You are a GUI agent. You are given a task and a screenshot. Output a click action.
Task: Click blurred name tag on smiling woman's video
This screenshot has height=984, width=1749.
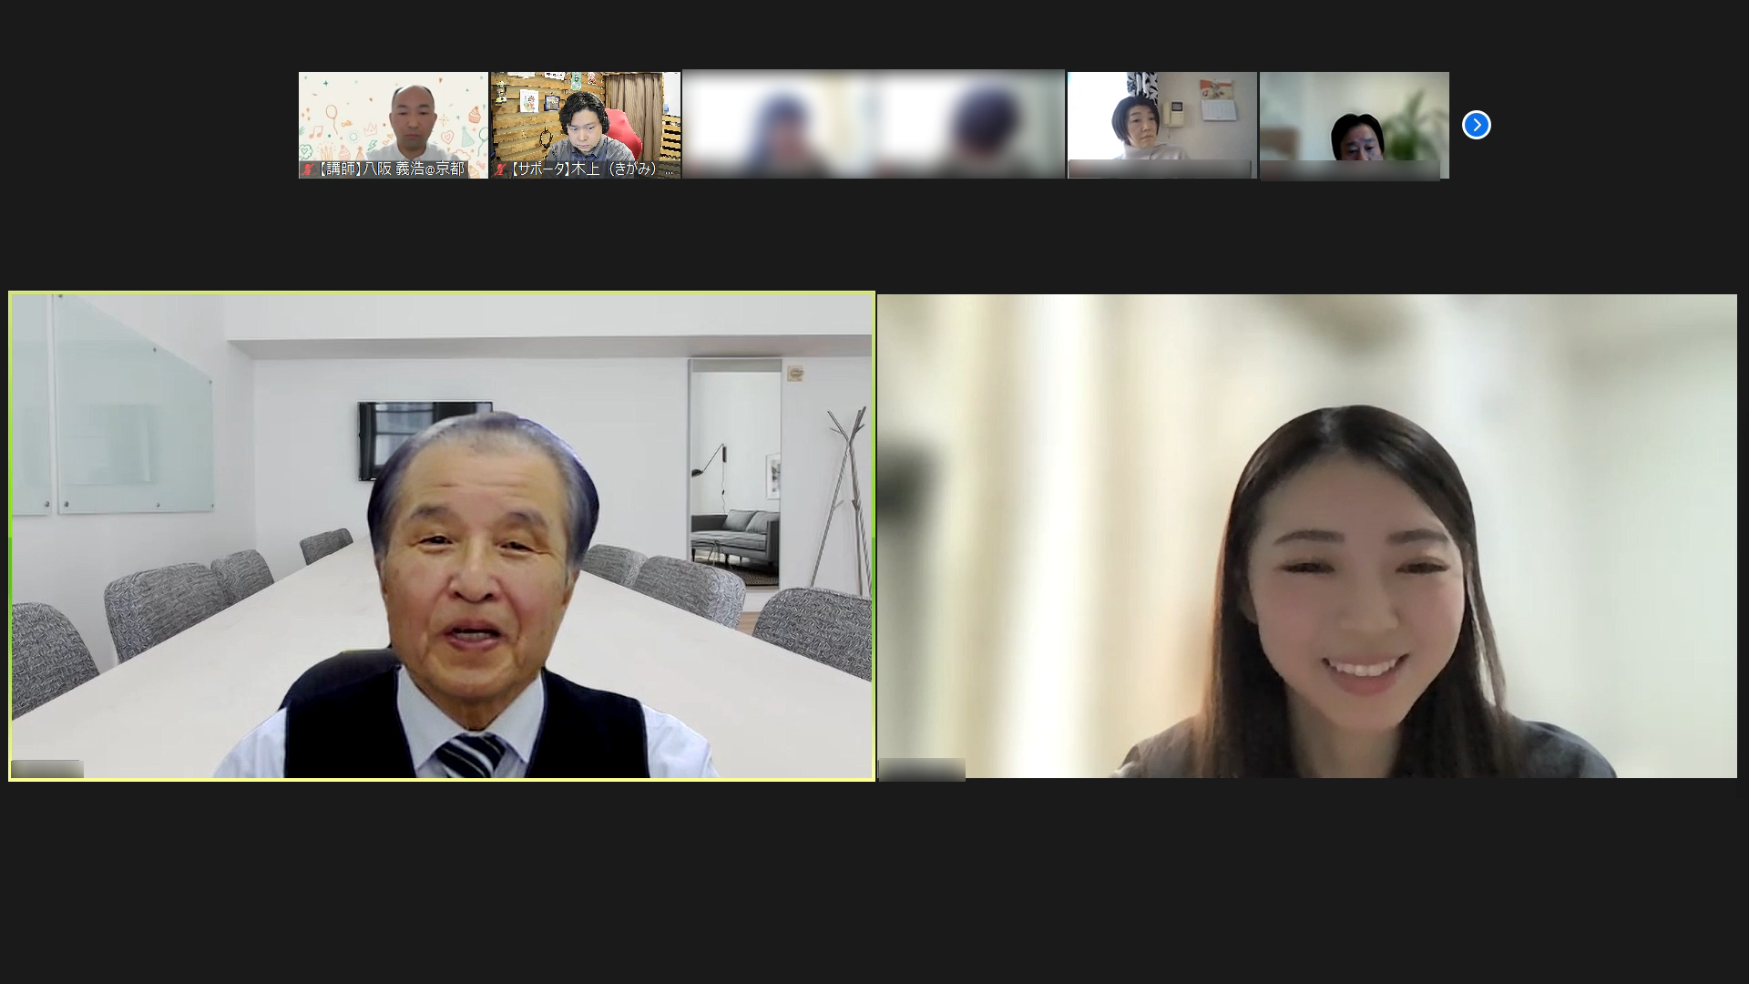tap(921, 769)
